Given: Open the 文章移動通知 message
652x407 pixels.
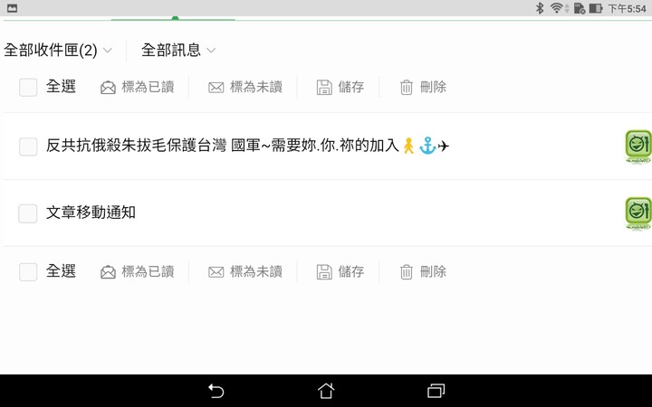Looking at the screenshot, I should pos(91,213).
